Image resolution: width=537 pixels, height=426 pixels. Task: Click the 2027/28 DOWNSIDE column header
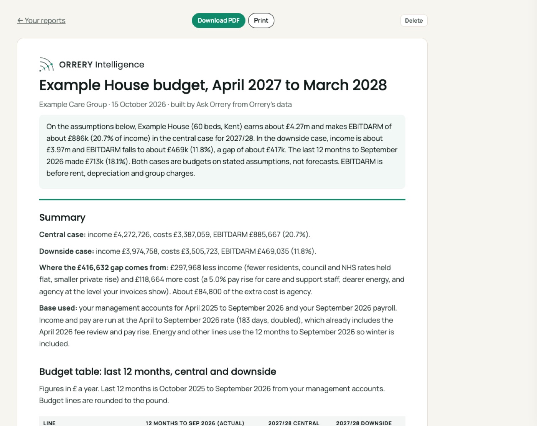[364, 423]
